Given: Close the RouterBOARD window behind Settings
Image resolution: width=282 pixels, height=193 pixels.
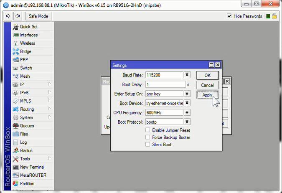Looking at the screenshot, I should (x=227, y=81).
